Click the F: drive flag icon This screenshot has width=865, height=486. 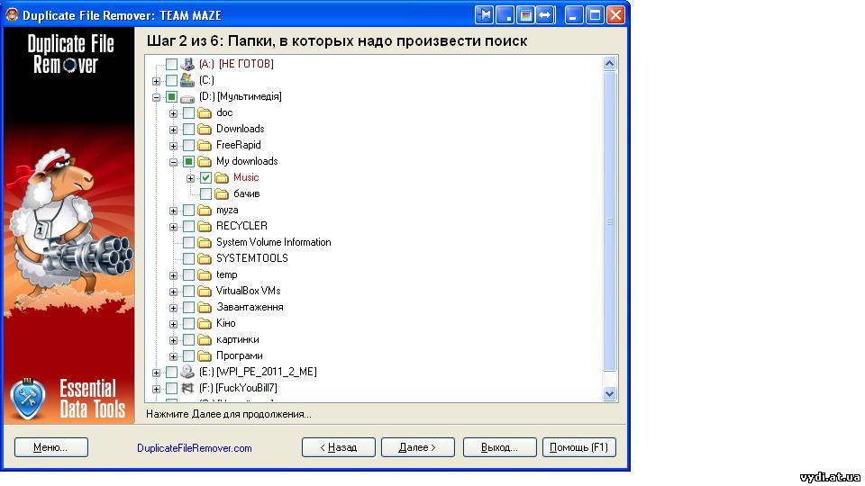coord(187,389)
